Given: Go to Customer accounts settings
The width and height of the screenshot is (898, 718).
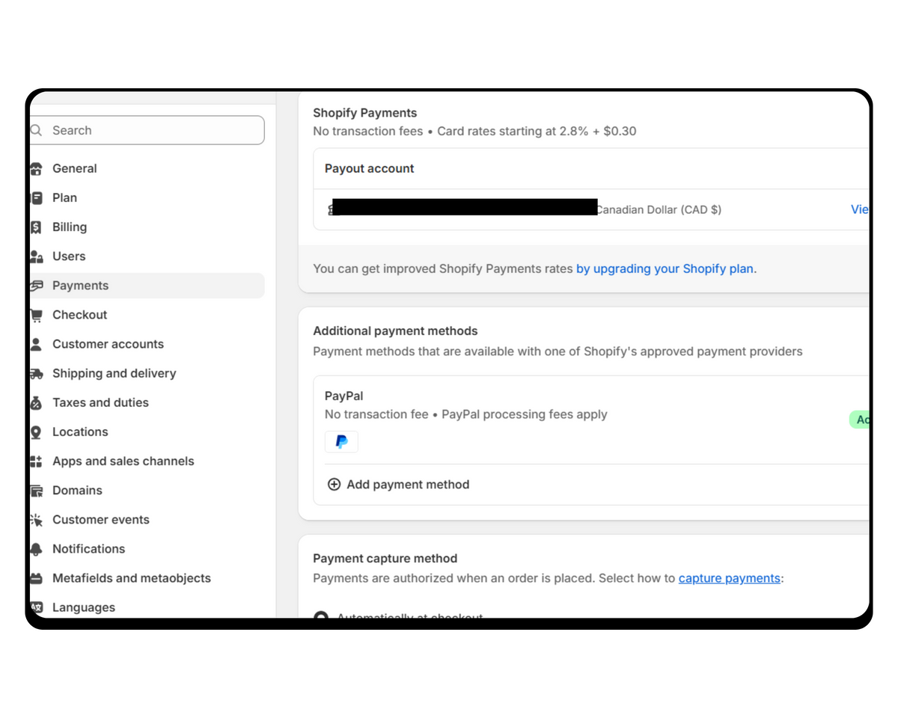Looking at the screenshot, I should pyautogui.click(x=108, y=344).
